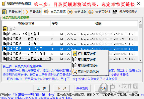This screenshot has height=99, width=144.
Task: Click the 目录页测试 gear icon
Action: 46,11
